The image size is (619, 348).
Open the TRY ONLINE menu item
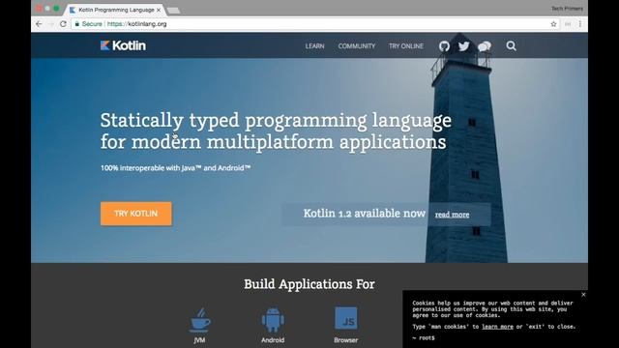point(406,46)
